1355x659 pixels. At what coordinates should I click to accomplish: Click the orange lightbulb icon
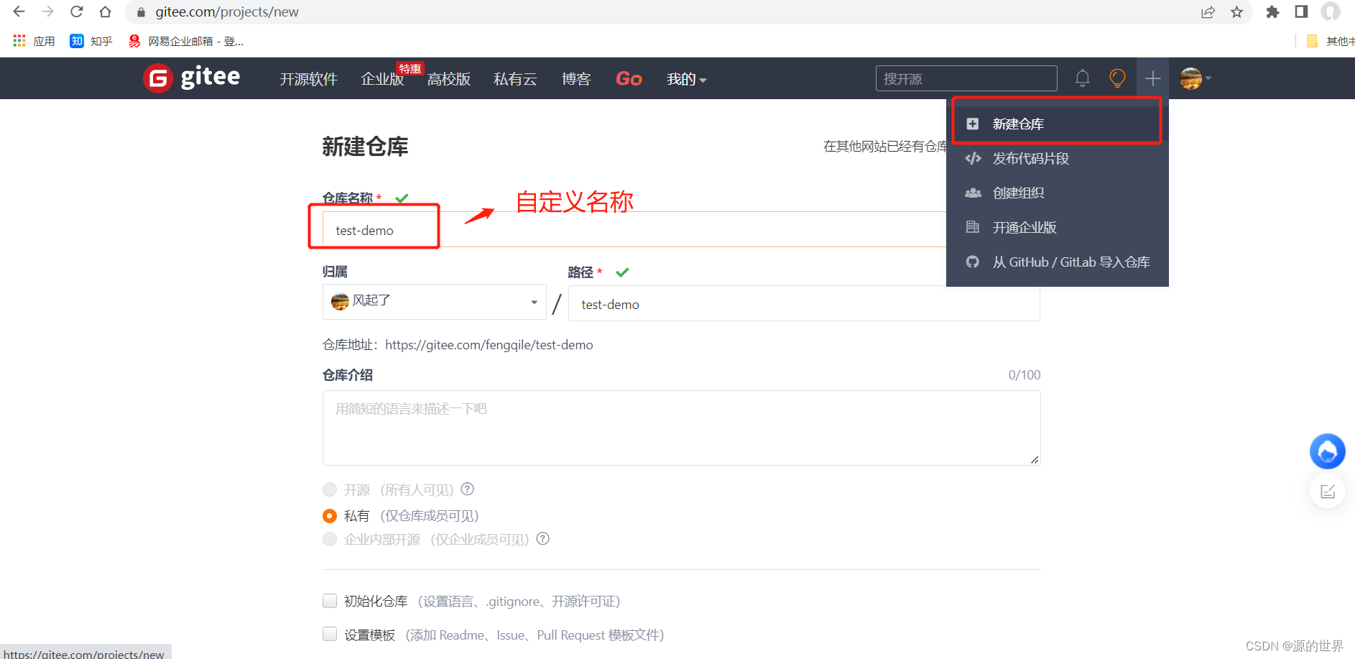pyautogui.click(x=1117, y=78)
